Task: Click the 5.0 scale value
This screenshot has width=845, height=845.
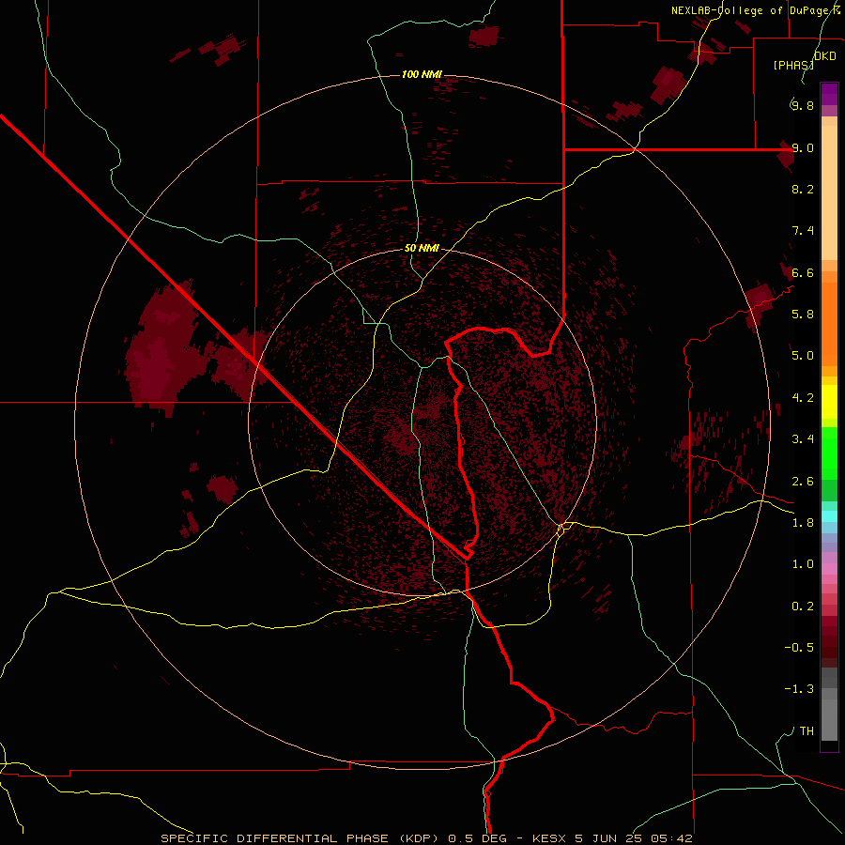Action: tap(803, 356)
